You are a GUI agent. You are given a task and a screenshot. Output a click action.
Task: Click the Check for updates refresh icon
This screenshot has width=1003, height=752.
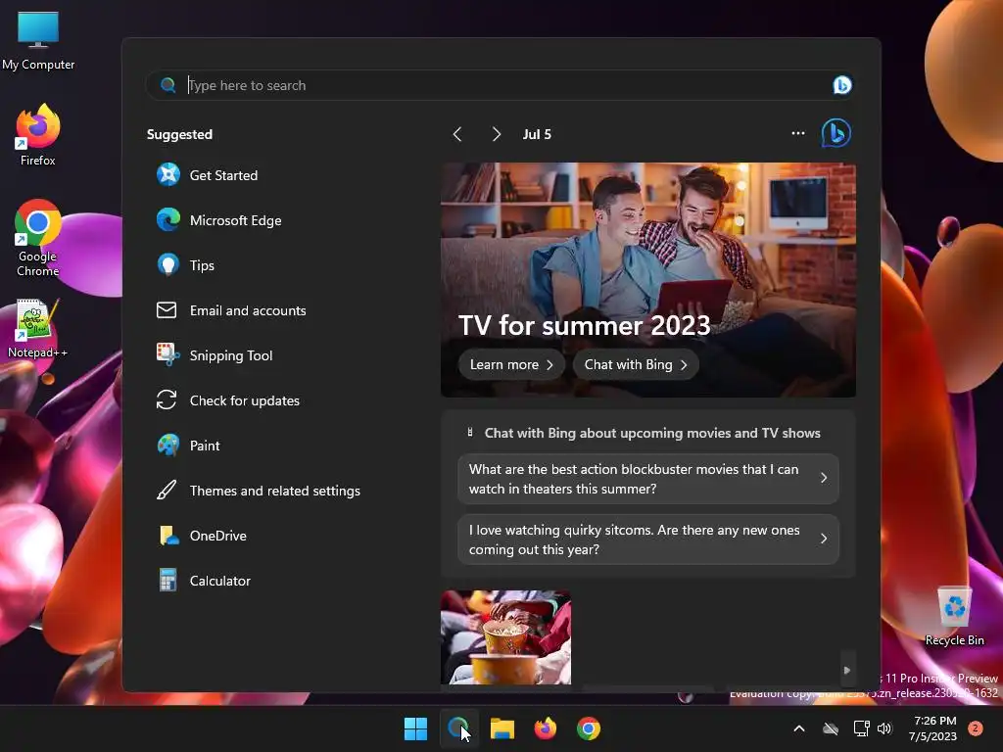(x=167, y=400)
